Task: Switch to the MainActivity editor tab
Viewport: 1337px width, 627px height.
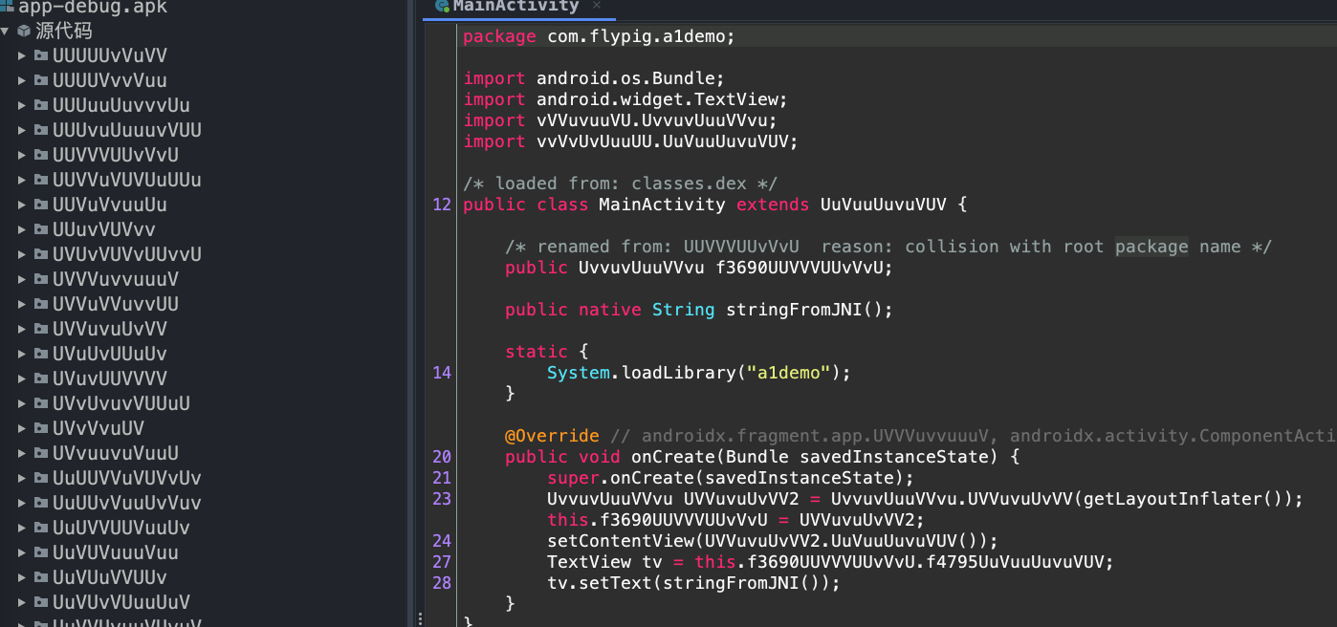Action: pyautogui.click(x=515, y=7)
